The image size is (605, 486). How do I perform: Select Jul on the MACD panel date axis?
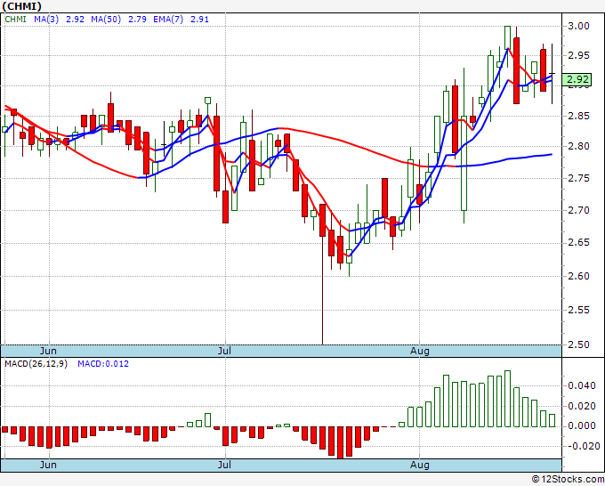[x=224, y=465]
